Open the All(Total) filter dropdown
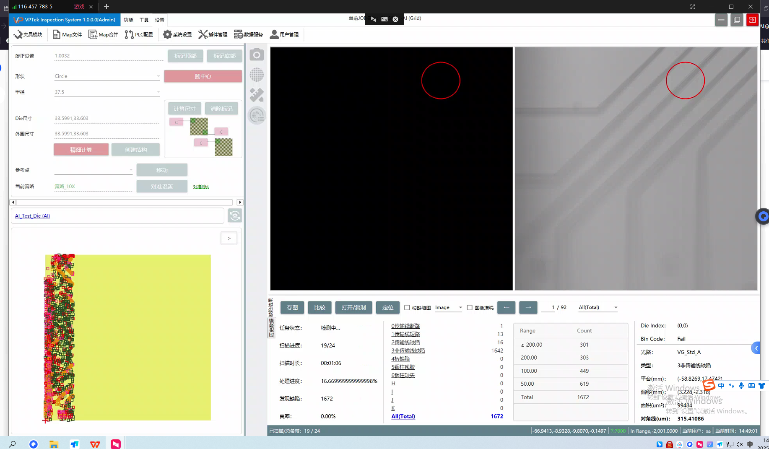 pyautogui.click(x=598, y=307)
